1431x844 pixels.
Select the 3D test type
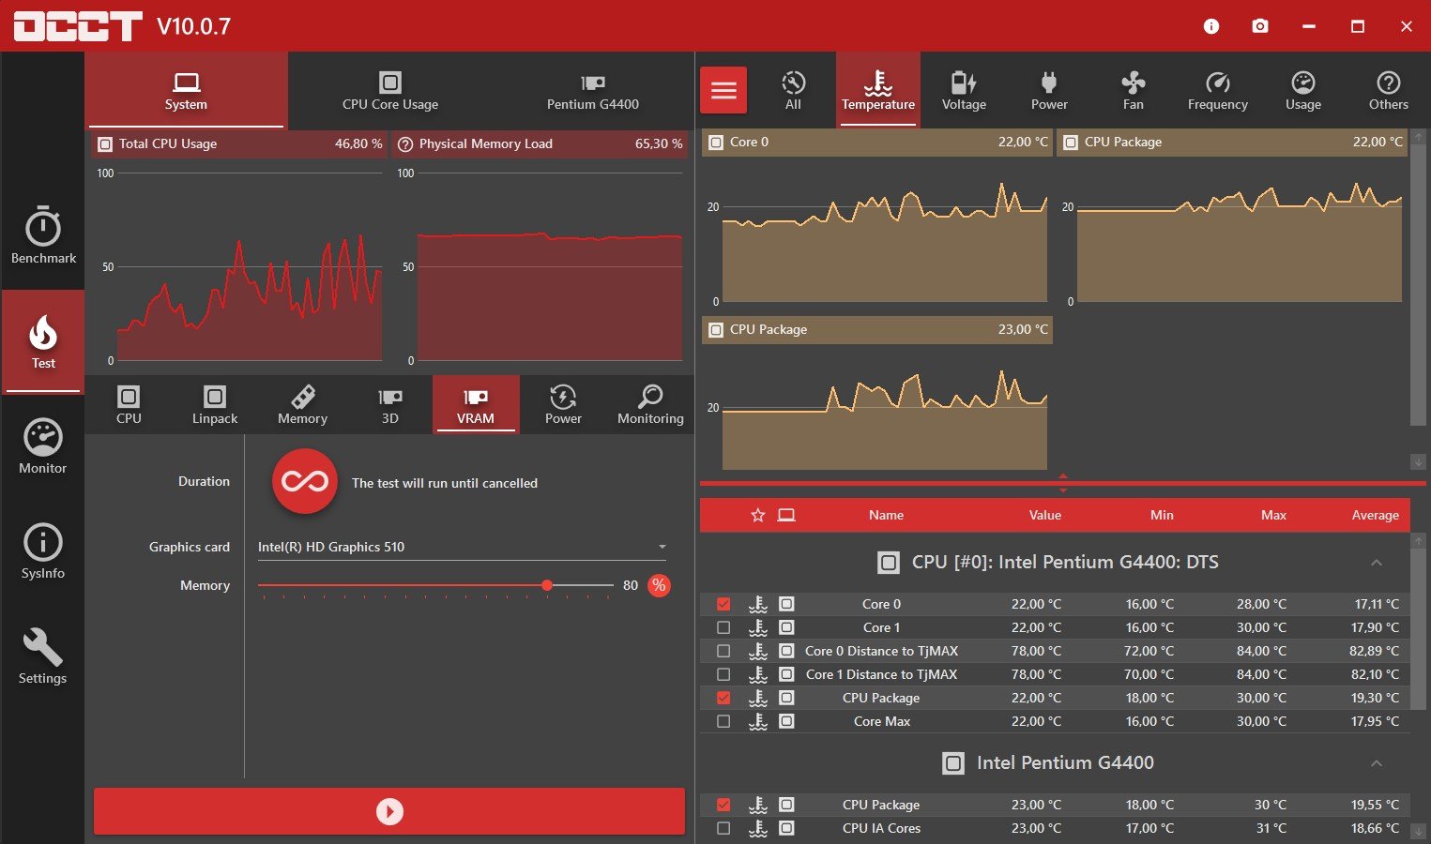(389, 404)
